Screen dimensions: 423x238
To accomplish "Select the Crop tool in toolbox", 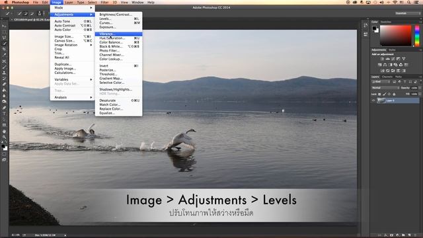I will [4, 50].
